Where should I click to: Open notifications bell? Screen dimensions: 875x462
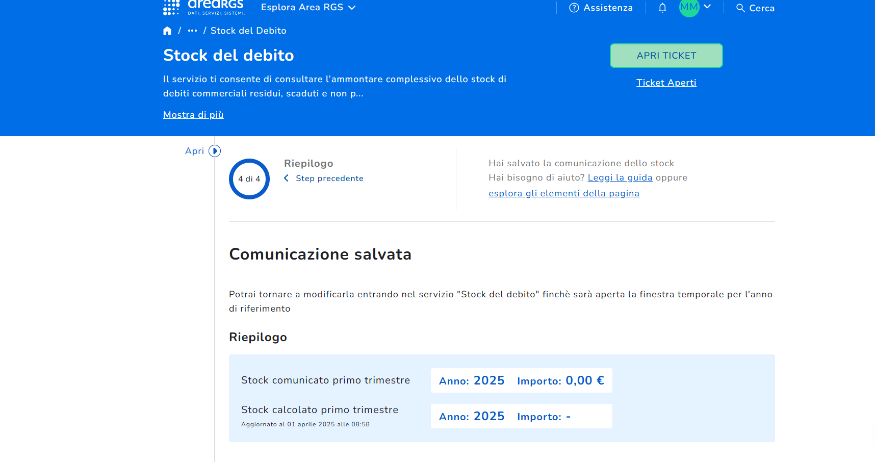pos(662,8)
